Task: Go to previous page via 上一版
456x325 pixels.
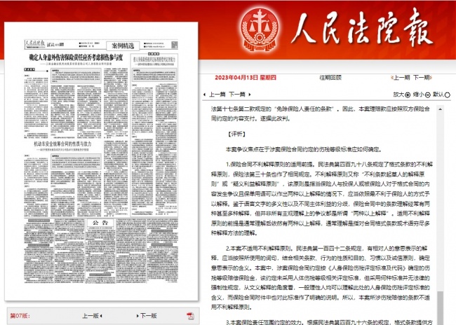Action: click(x=90, y=316)
